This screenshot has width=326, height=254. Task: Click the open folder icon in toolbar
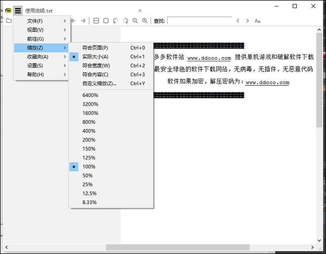8,21
